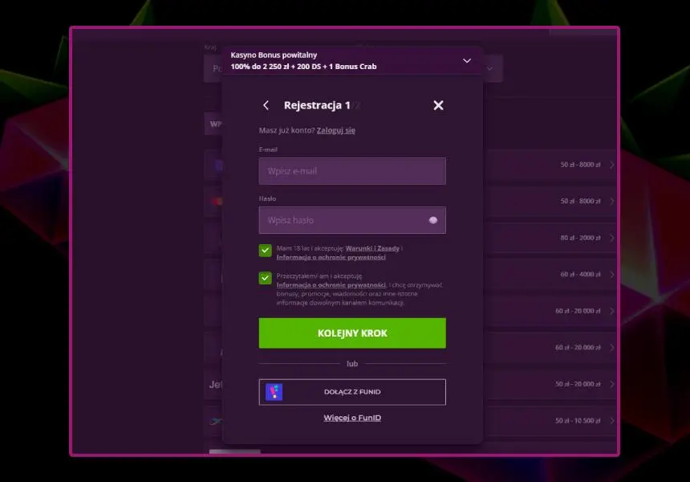Click the back arrow beside Rejestracja

click(x=266, y=105)
